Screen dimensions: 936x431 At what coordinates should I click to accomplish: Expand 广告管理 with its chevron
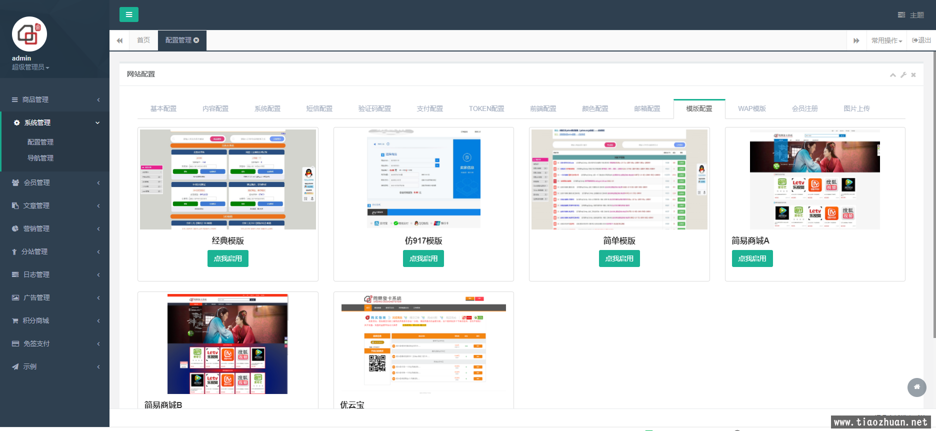(98, 297)
